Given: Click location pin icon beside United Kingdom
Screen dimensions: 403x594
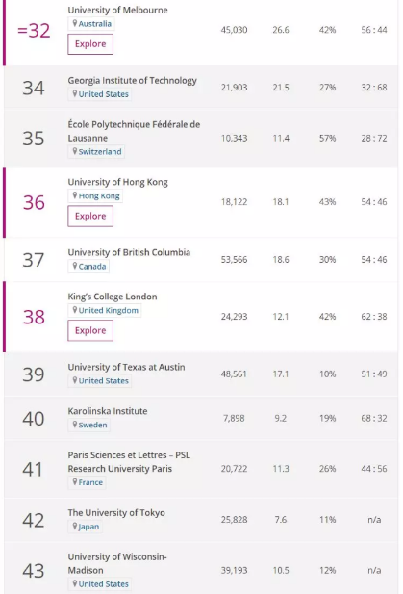Looking at the screenshot, I should tap(75, 310).
